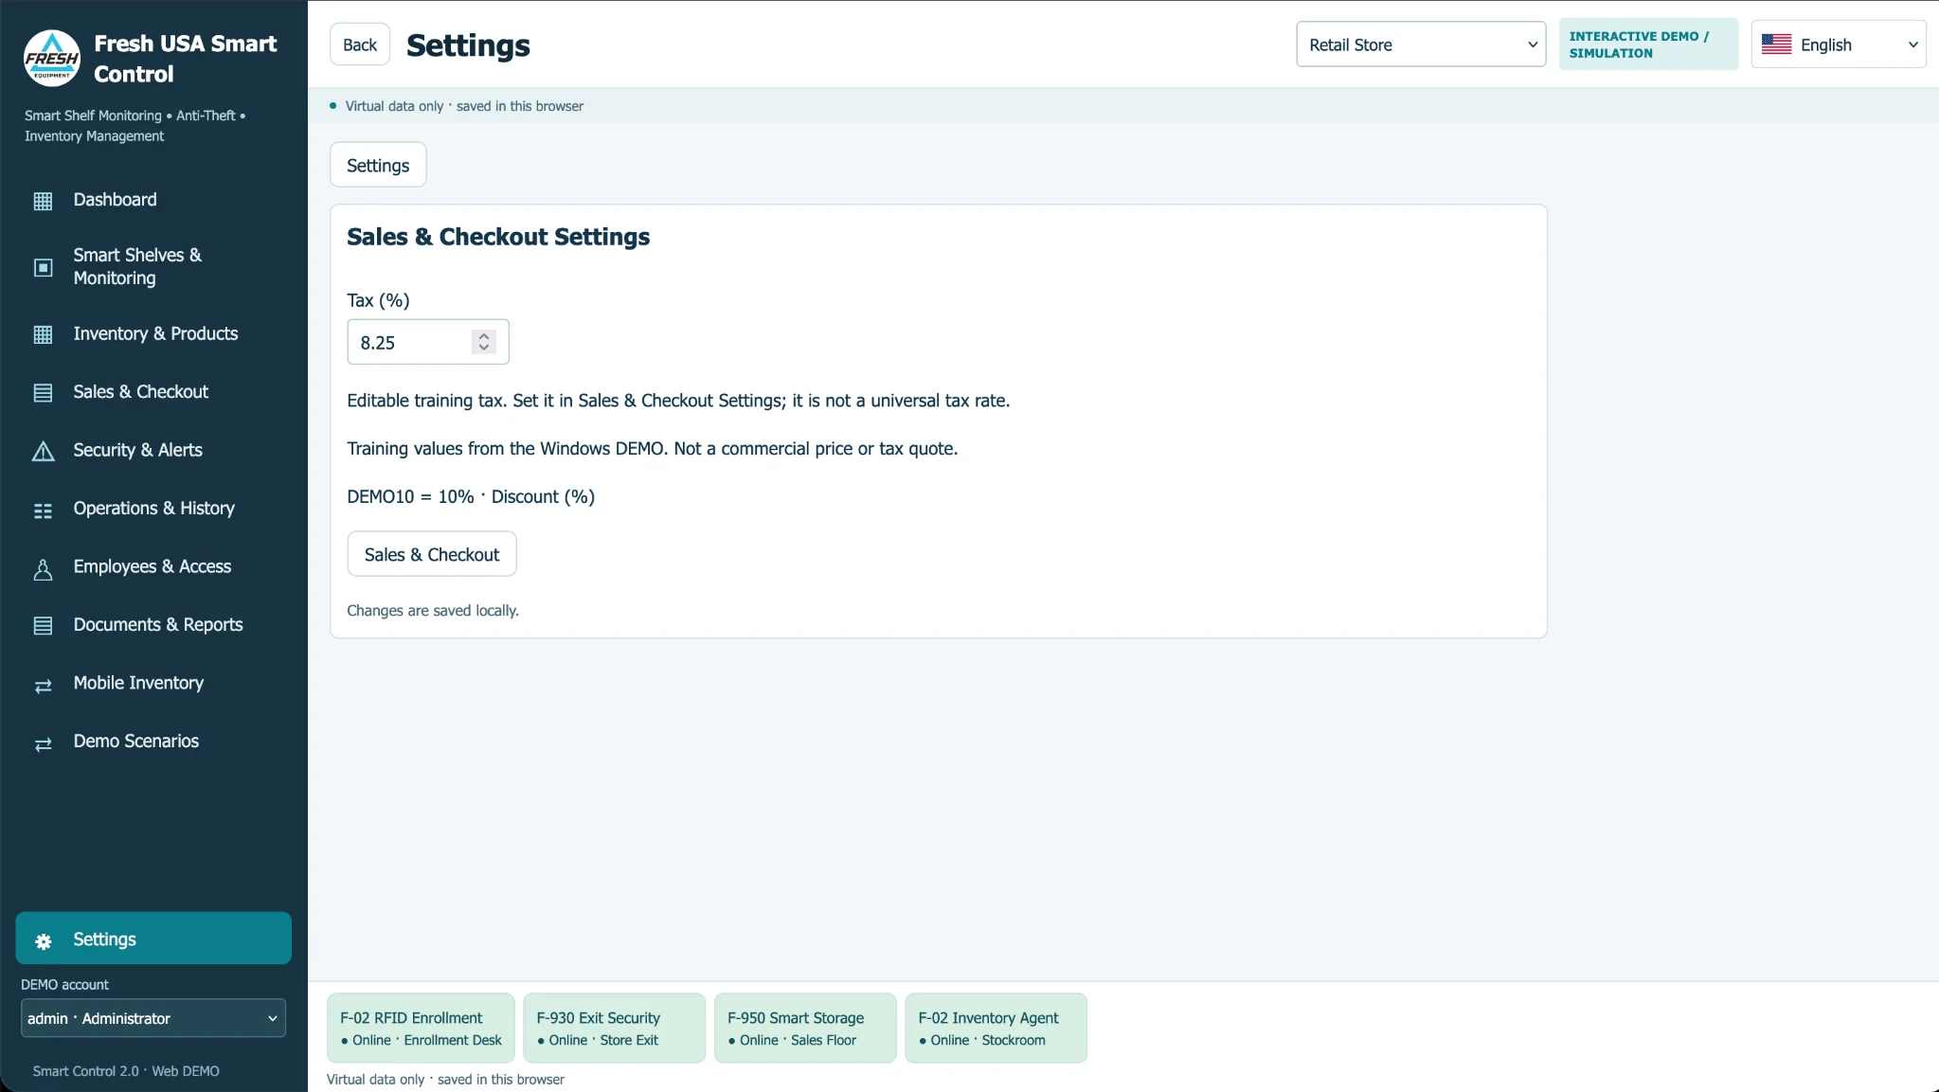
Task: Click the Documents & Reports icon
Action: pyautogui.click(x=43, y=626)
